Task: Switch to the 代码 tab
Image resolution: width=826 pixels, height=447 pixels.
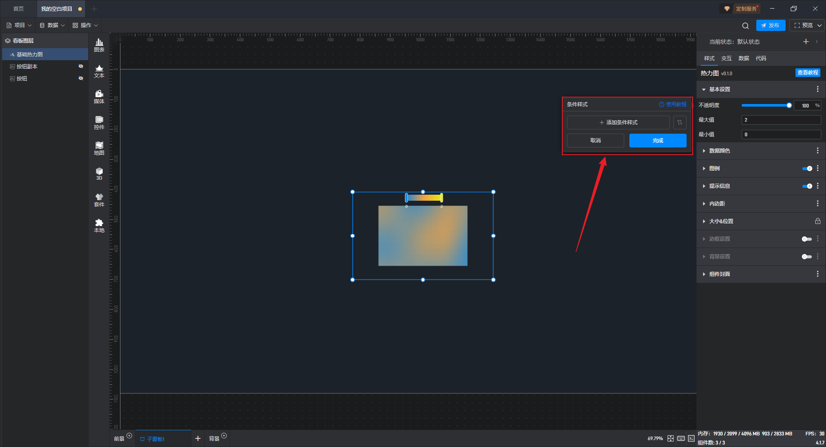Action: click(x=761, y=58)
